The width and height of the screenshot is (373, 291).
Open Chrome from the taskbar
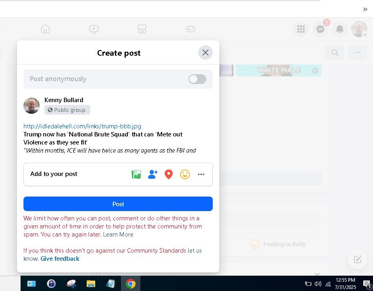130,284
